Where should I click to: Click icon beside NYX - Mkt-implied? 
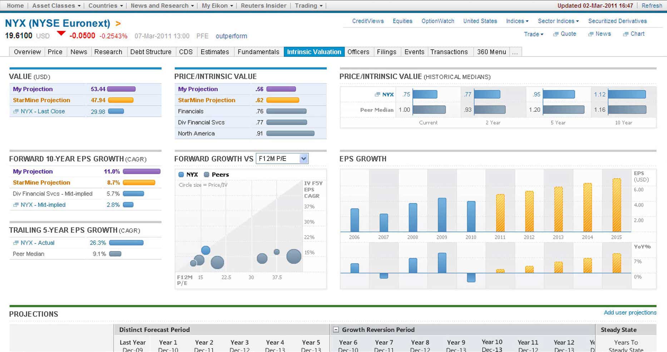[16, 205]
